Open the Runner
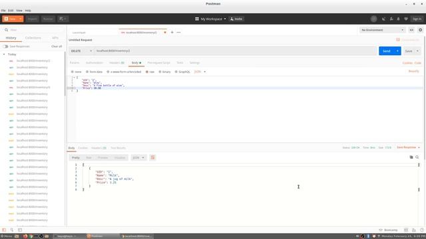This screenshot has height=239, width=426. [x=48, y=19]
